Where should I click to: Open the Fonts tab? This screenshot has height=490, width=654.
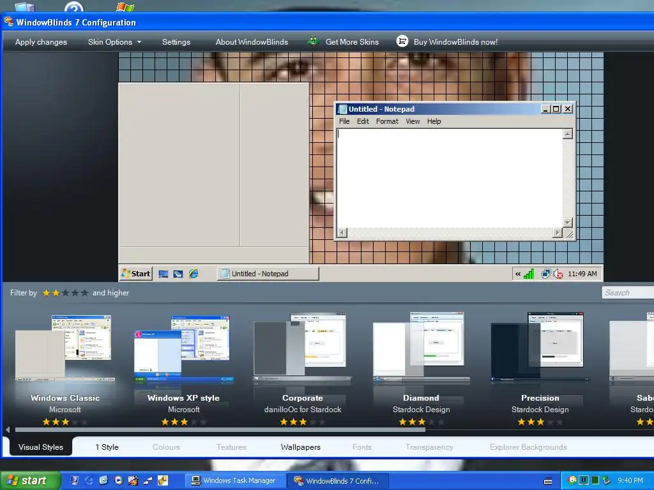361,447
